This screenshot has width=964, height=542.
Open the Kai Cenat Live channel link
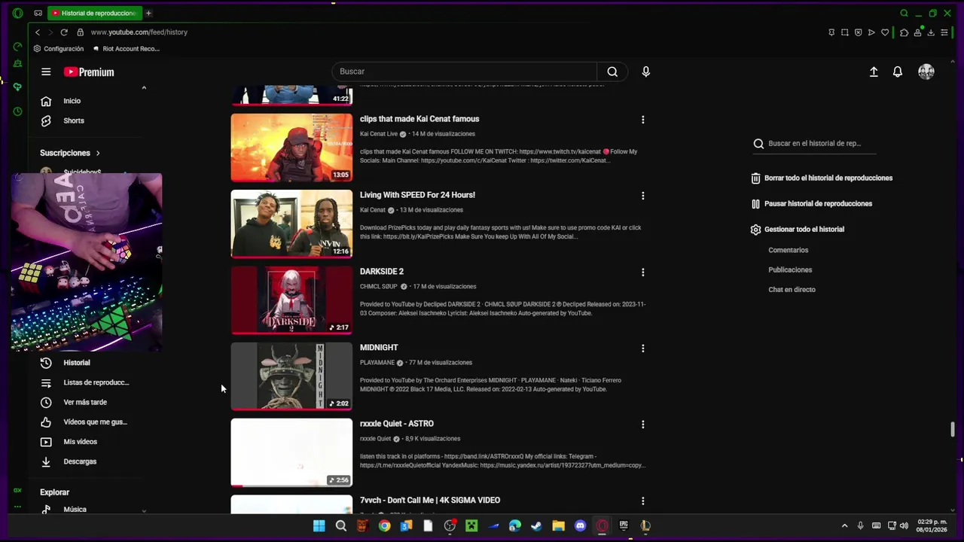tap(379, 134)
